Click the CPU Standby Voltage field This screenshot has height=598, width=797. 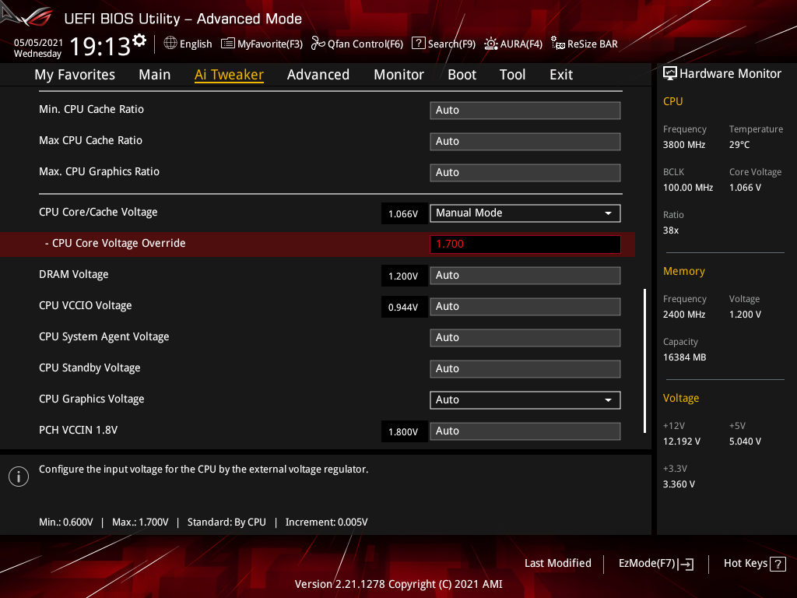click(525, 368)
